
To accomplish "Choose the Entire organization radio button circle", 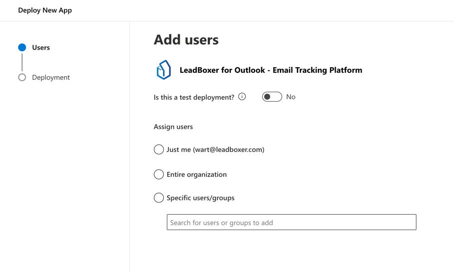I will 159,174.
